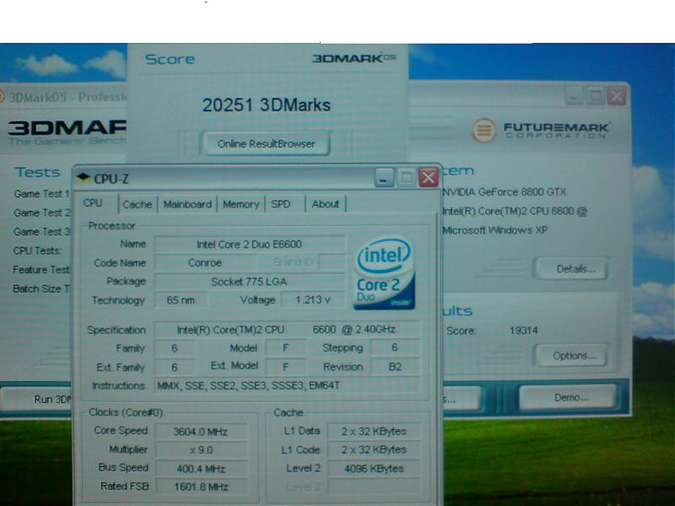Click the Family value '6'
Image resolution: width=675 pixels, height=506 pixels.
coord(175,348)
